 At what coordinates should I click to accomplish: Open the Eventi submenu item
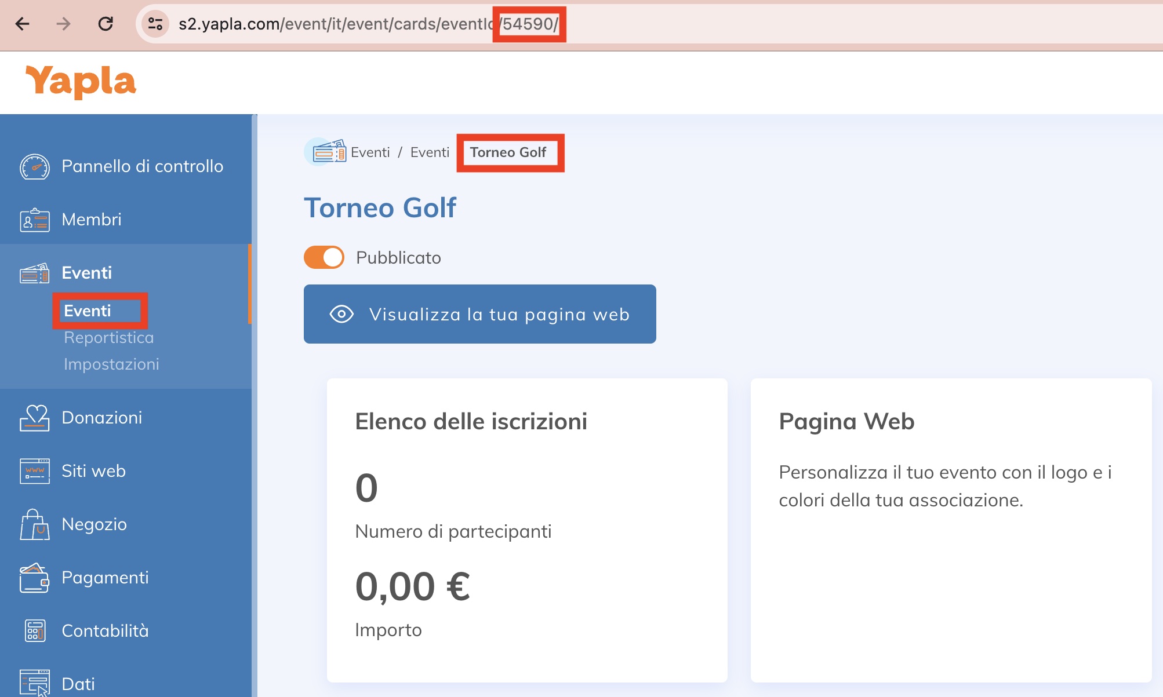click(x=88, y=311)
